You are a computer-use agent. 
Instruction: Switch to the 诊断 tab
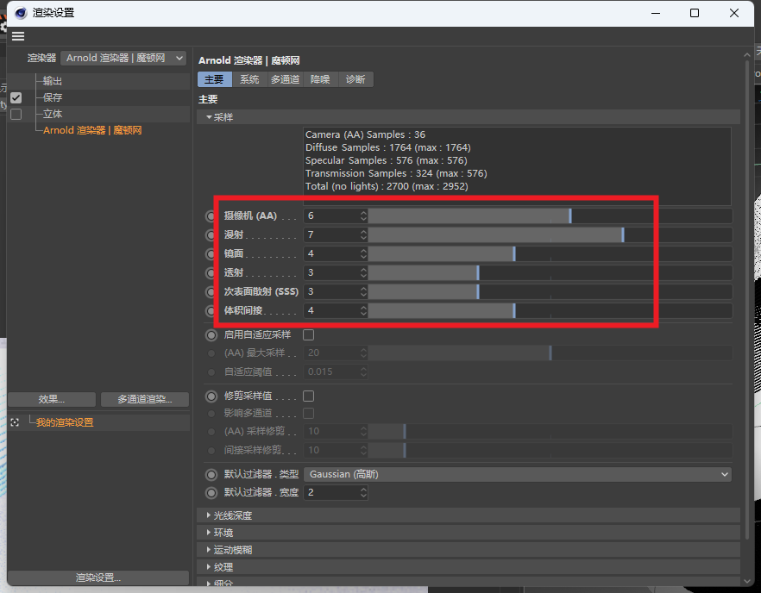[355, 79]
